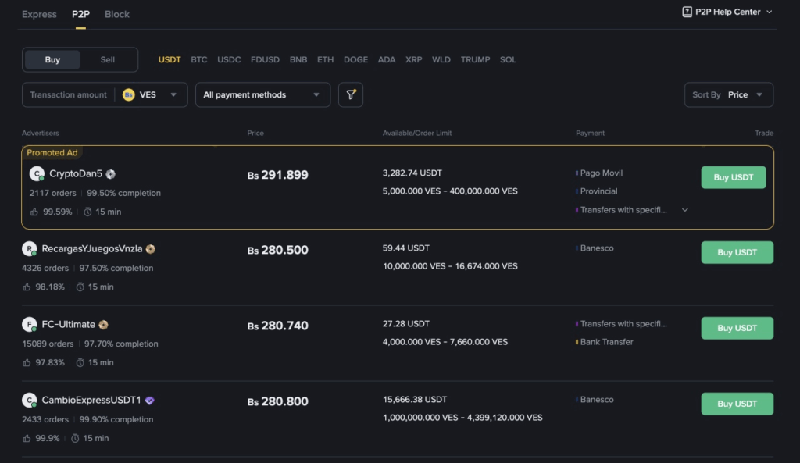
Task: Switch to the Express tab
Action: [x=39, y=14]
